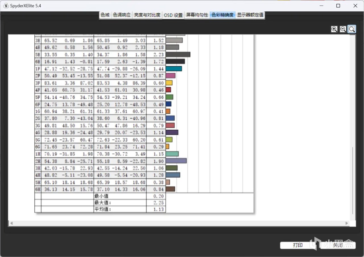364x257 pixels.
Task: Click the 6H row label
Action: pyautogui.click(x=38, y=189)
